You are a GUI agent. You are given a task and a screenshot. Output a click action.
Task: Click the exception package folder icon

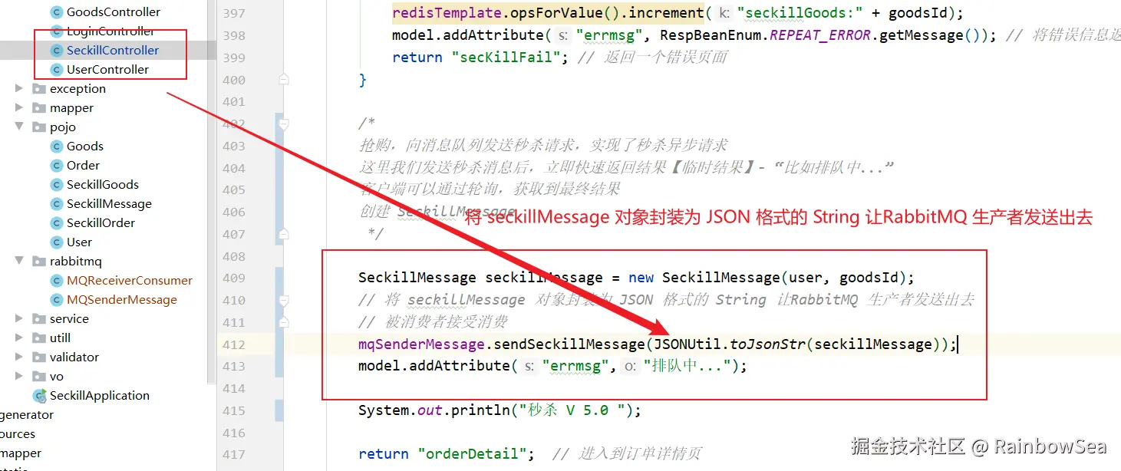39,89
